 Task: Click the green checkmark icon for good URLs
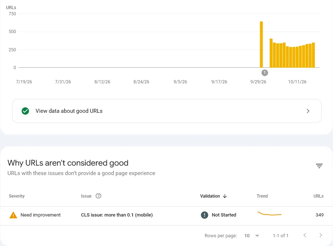tap(25, 111)
